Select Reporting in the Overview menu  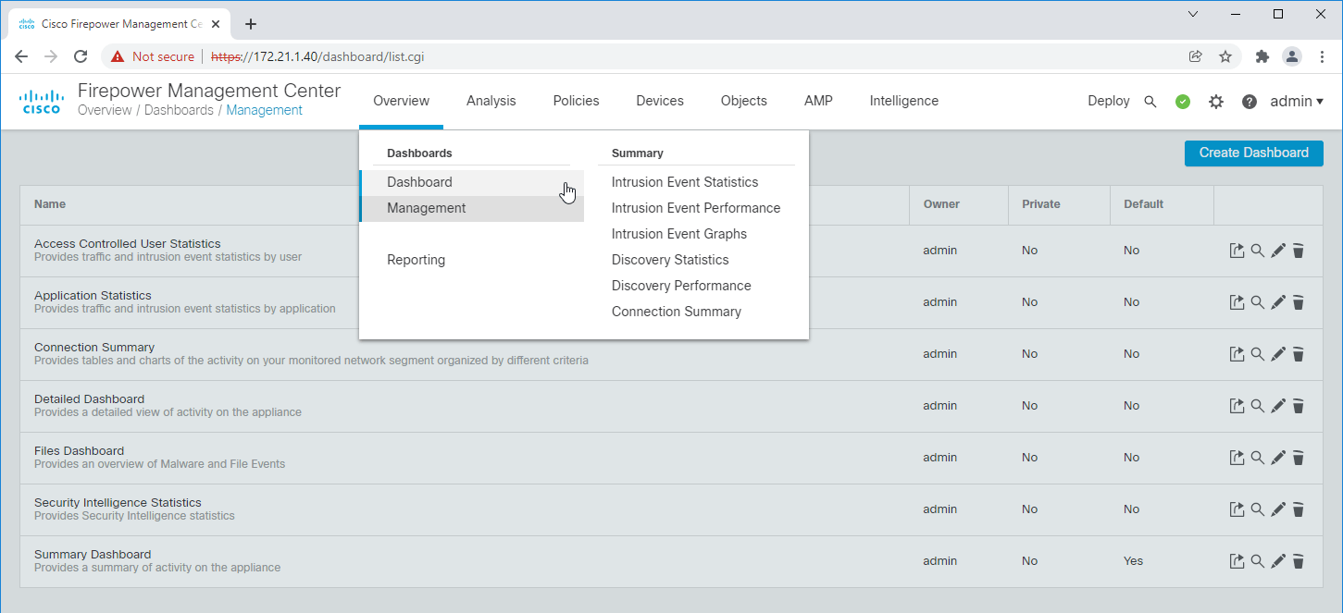click(416, 260)
